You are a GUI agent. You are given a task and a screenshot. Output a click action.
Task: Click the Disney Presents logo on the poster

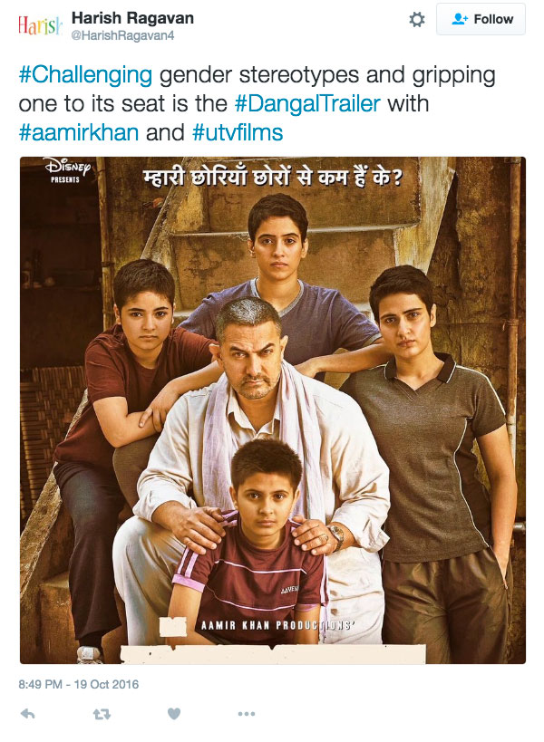click(67, 170)
